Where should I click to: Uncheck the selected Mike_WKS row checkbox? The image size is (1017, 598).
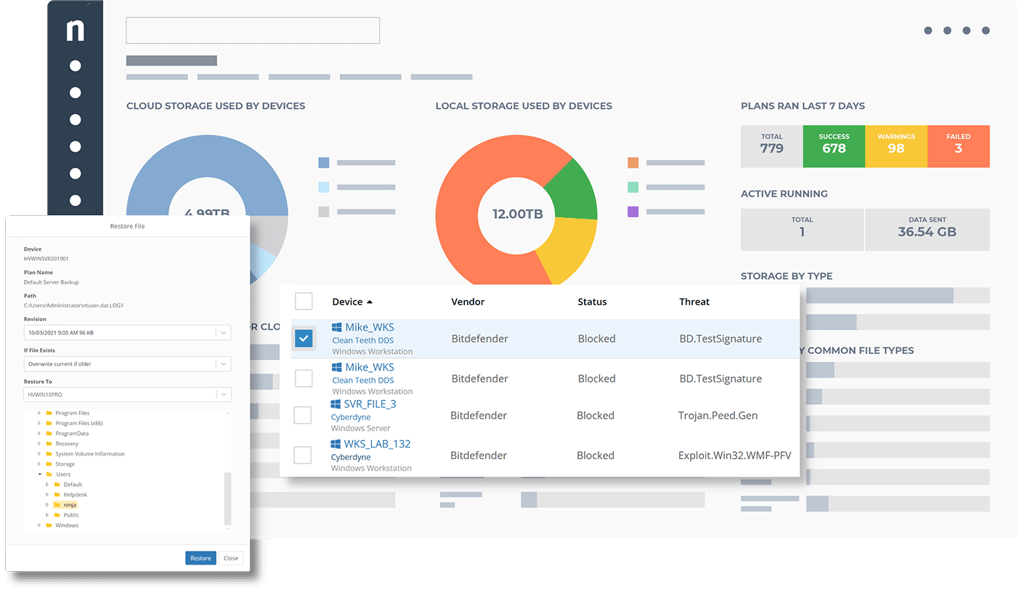[304, 339]
